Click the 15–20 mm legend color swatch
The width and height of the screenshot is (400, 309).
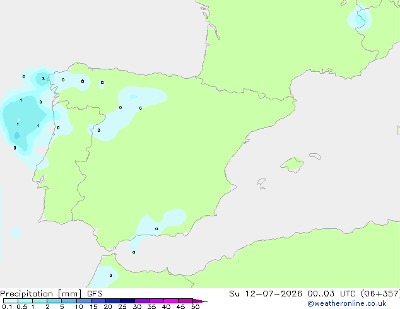pos(98,301)
